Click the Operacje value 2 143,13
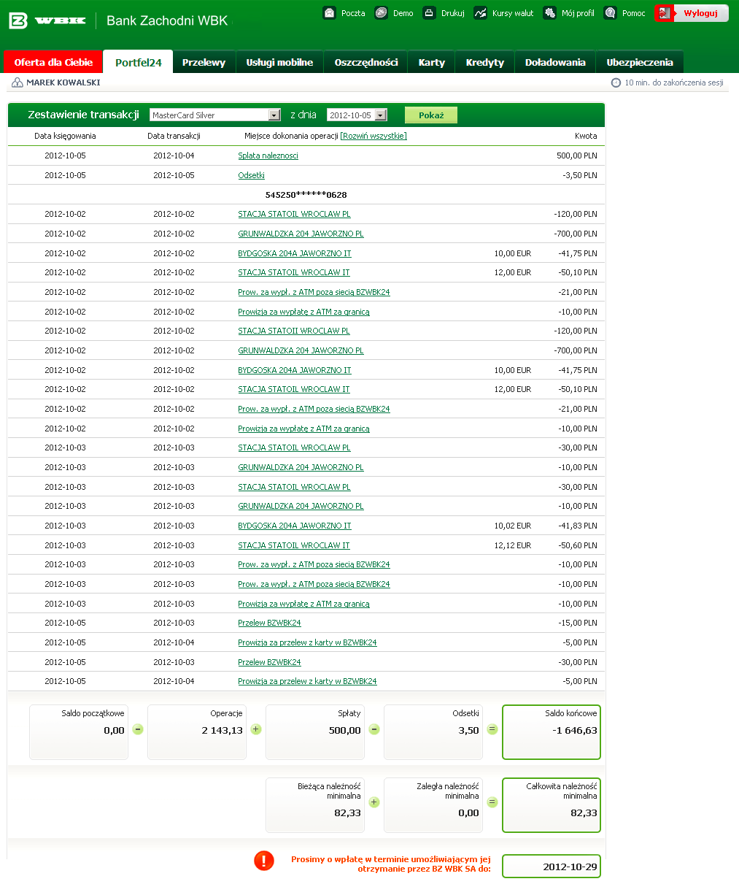 coord(223,730)
